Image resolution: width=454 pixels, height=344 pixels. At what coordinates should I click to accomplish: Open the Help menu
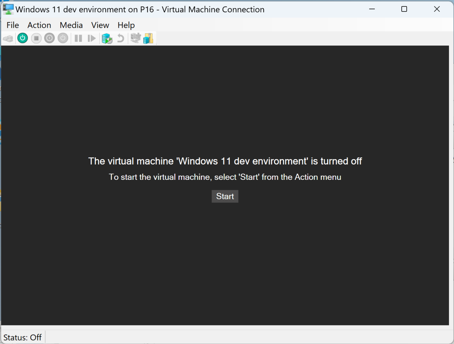[126, 25]
